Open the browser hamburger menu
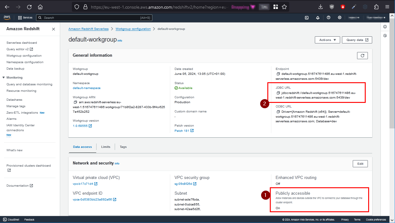The width and height of the screenshot is (395, 223). [387, 7]
